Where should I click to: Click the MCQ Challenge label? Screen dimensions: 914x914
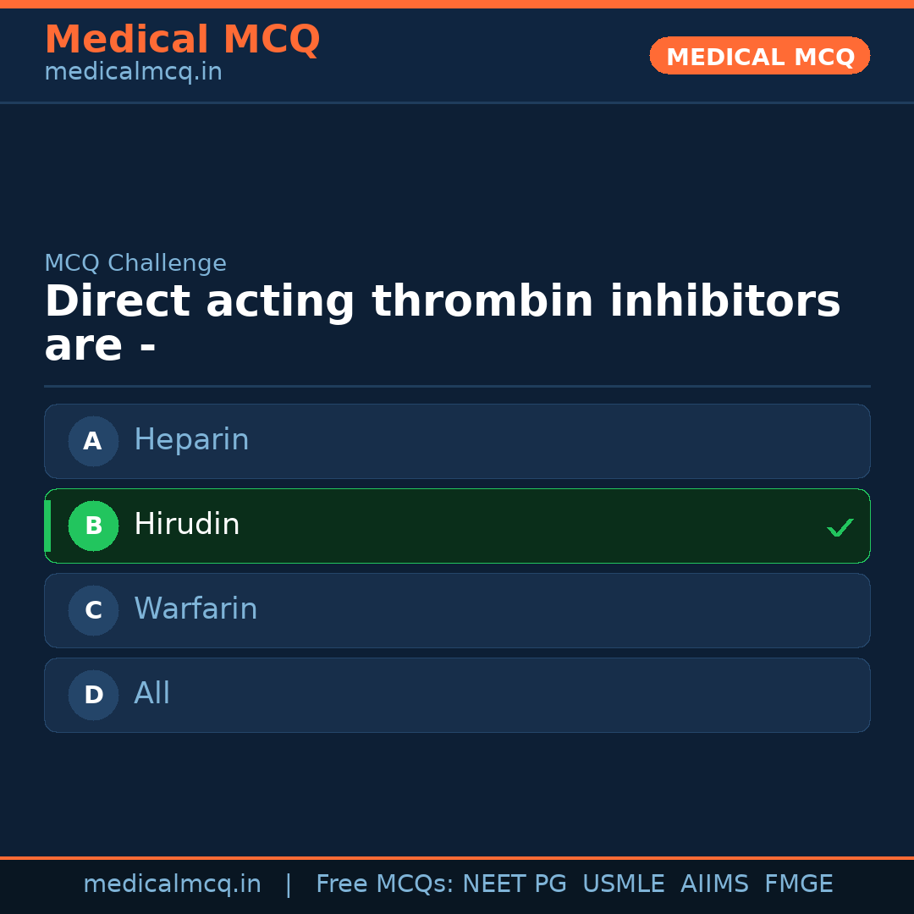[x=135, y=263]
